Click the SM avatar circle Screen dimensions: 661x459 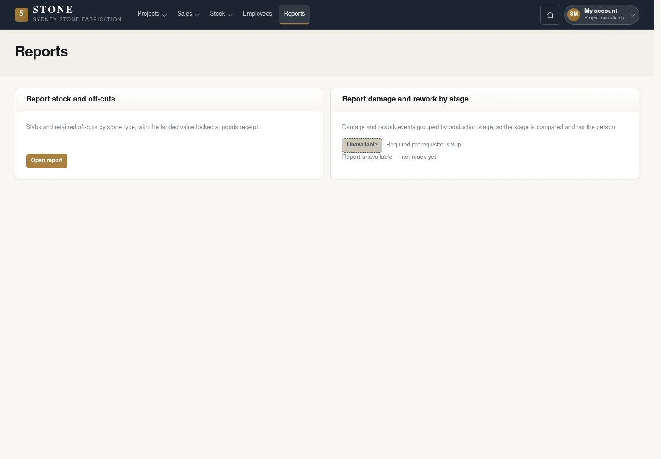(574, 15)
